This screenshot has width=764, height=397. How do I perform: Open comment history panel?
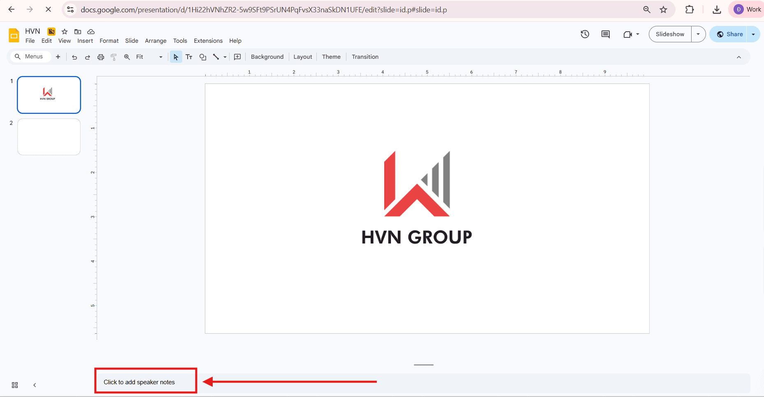pos(605,34)
